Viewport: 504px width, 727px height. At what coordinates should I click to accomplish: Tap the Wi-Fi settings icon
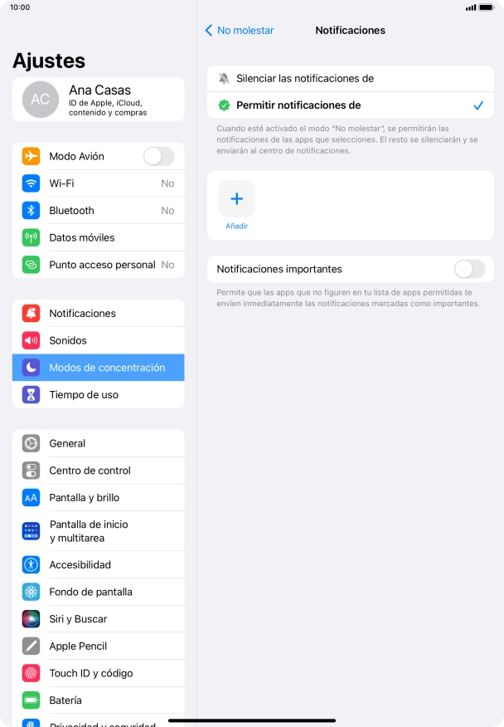tap(31, 183)
